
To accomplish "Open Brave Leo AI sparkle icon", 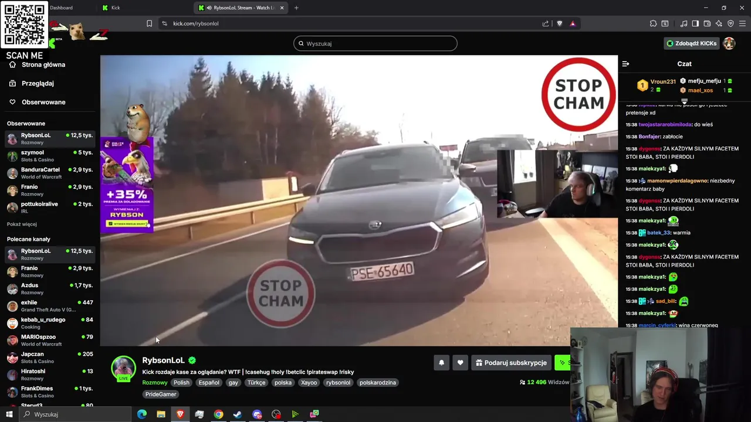I will [x=719, y=23].
